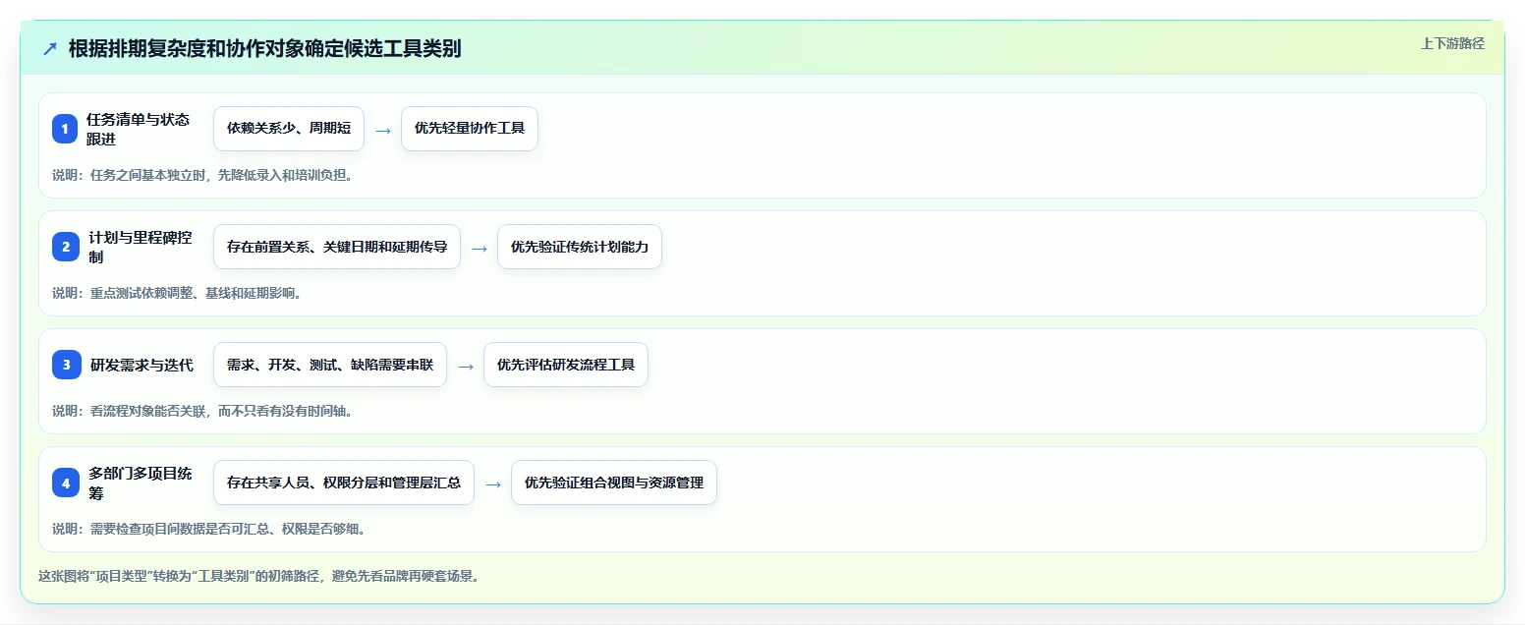
Task: Click the diagonal arrow icon beside the title
Action: pos(50,48)
